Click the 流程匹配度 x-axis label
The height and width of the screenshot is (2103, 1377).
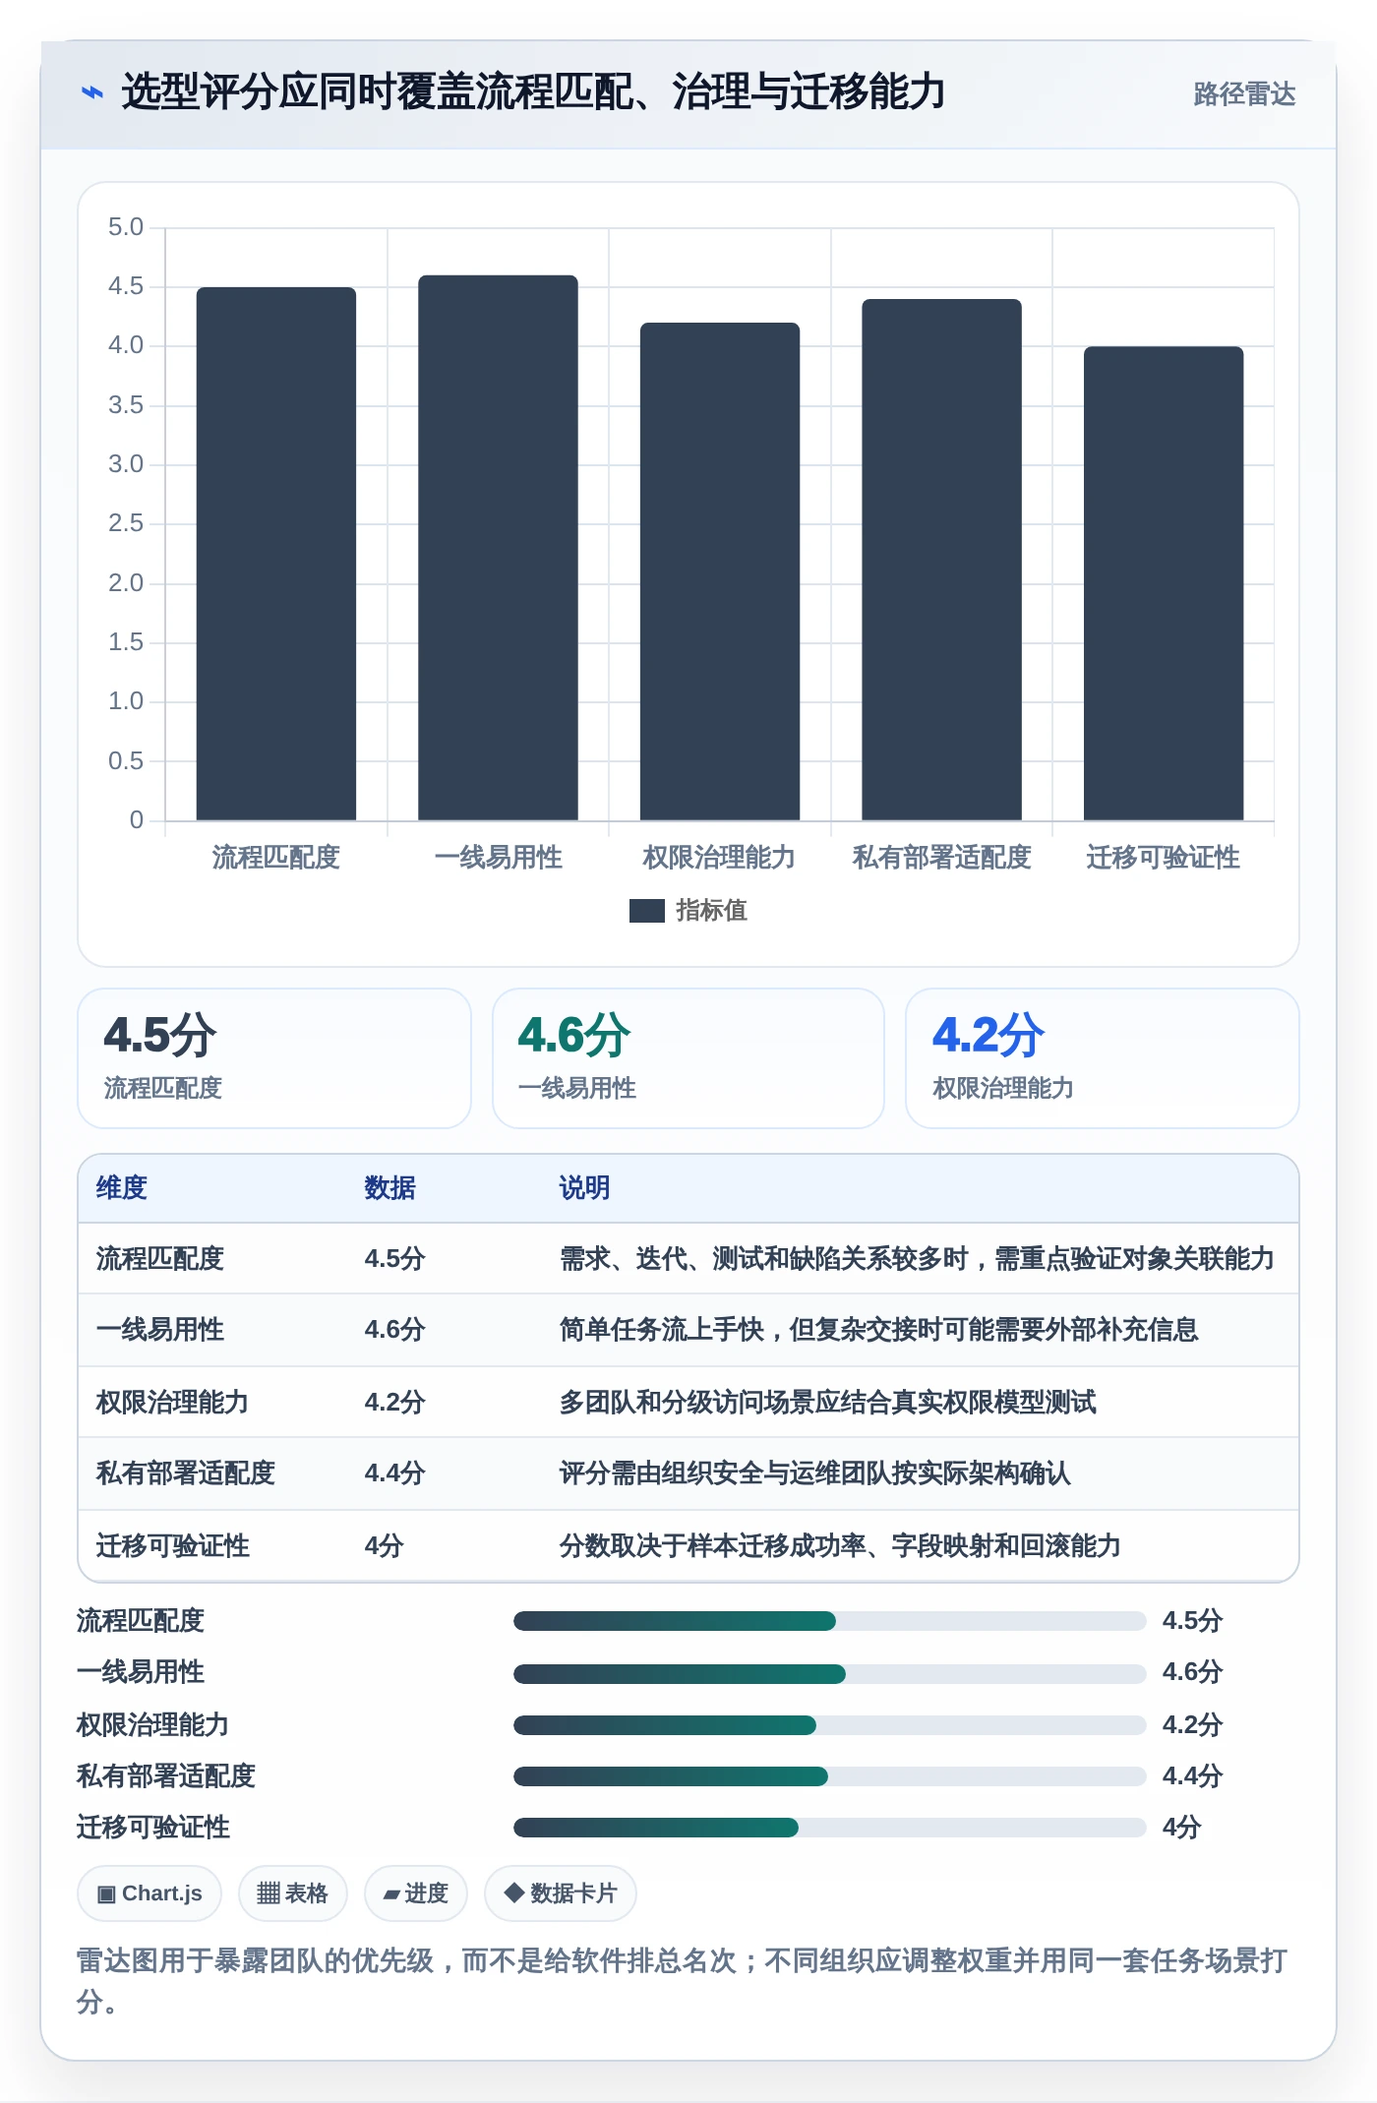[x=276, y=858]
